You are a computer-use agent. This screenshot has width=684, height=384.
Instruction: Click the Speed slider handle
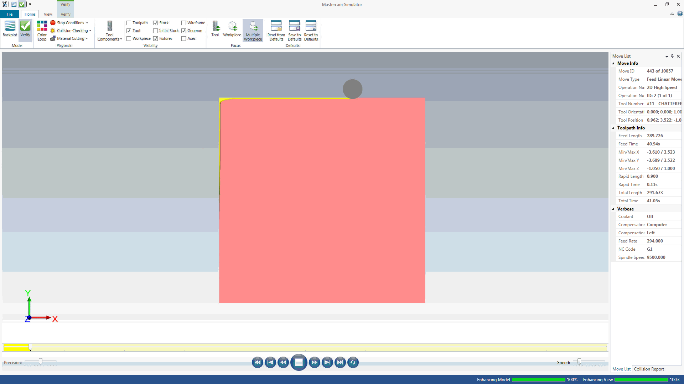579,362
